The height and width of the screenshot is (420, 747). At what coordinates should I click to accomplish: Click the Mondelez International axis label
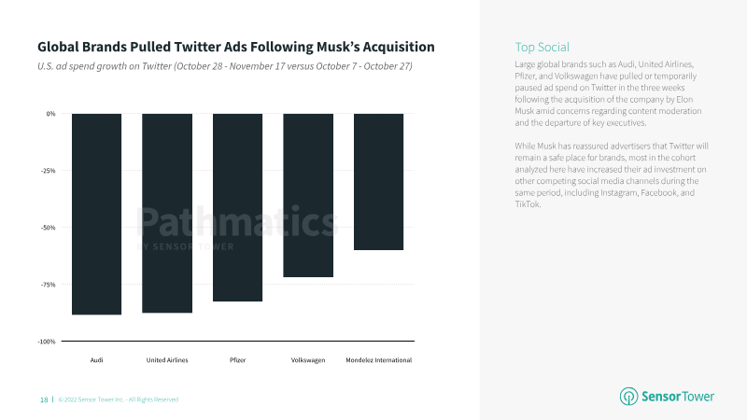pyautogui.click(x=379, y=360)
